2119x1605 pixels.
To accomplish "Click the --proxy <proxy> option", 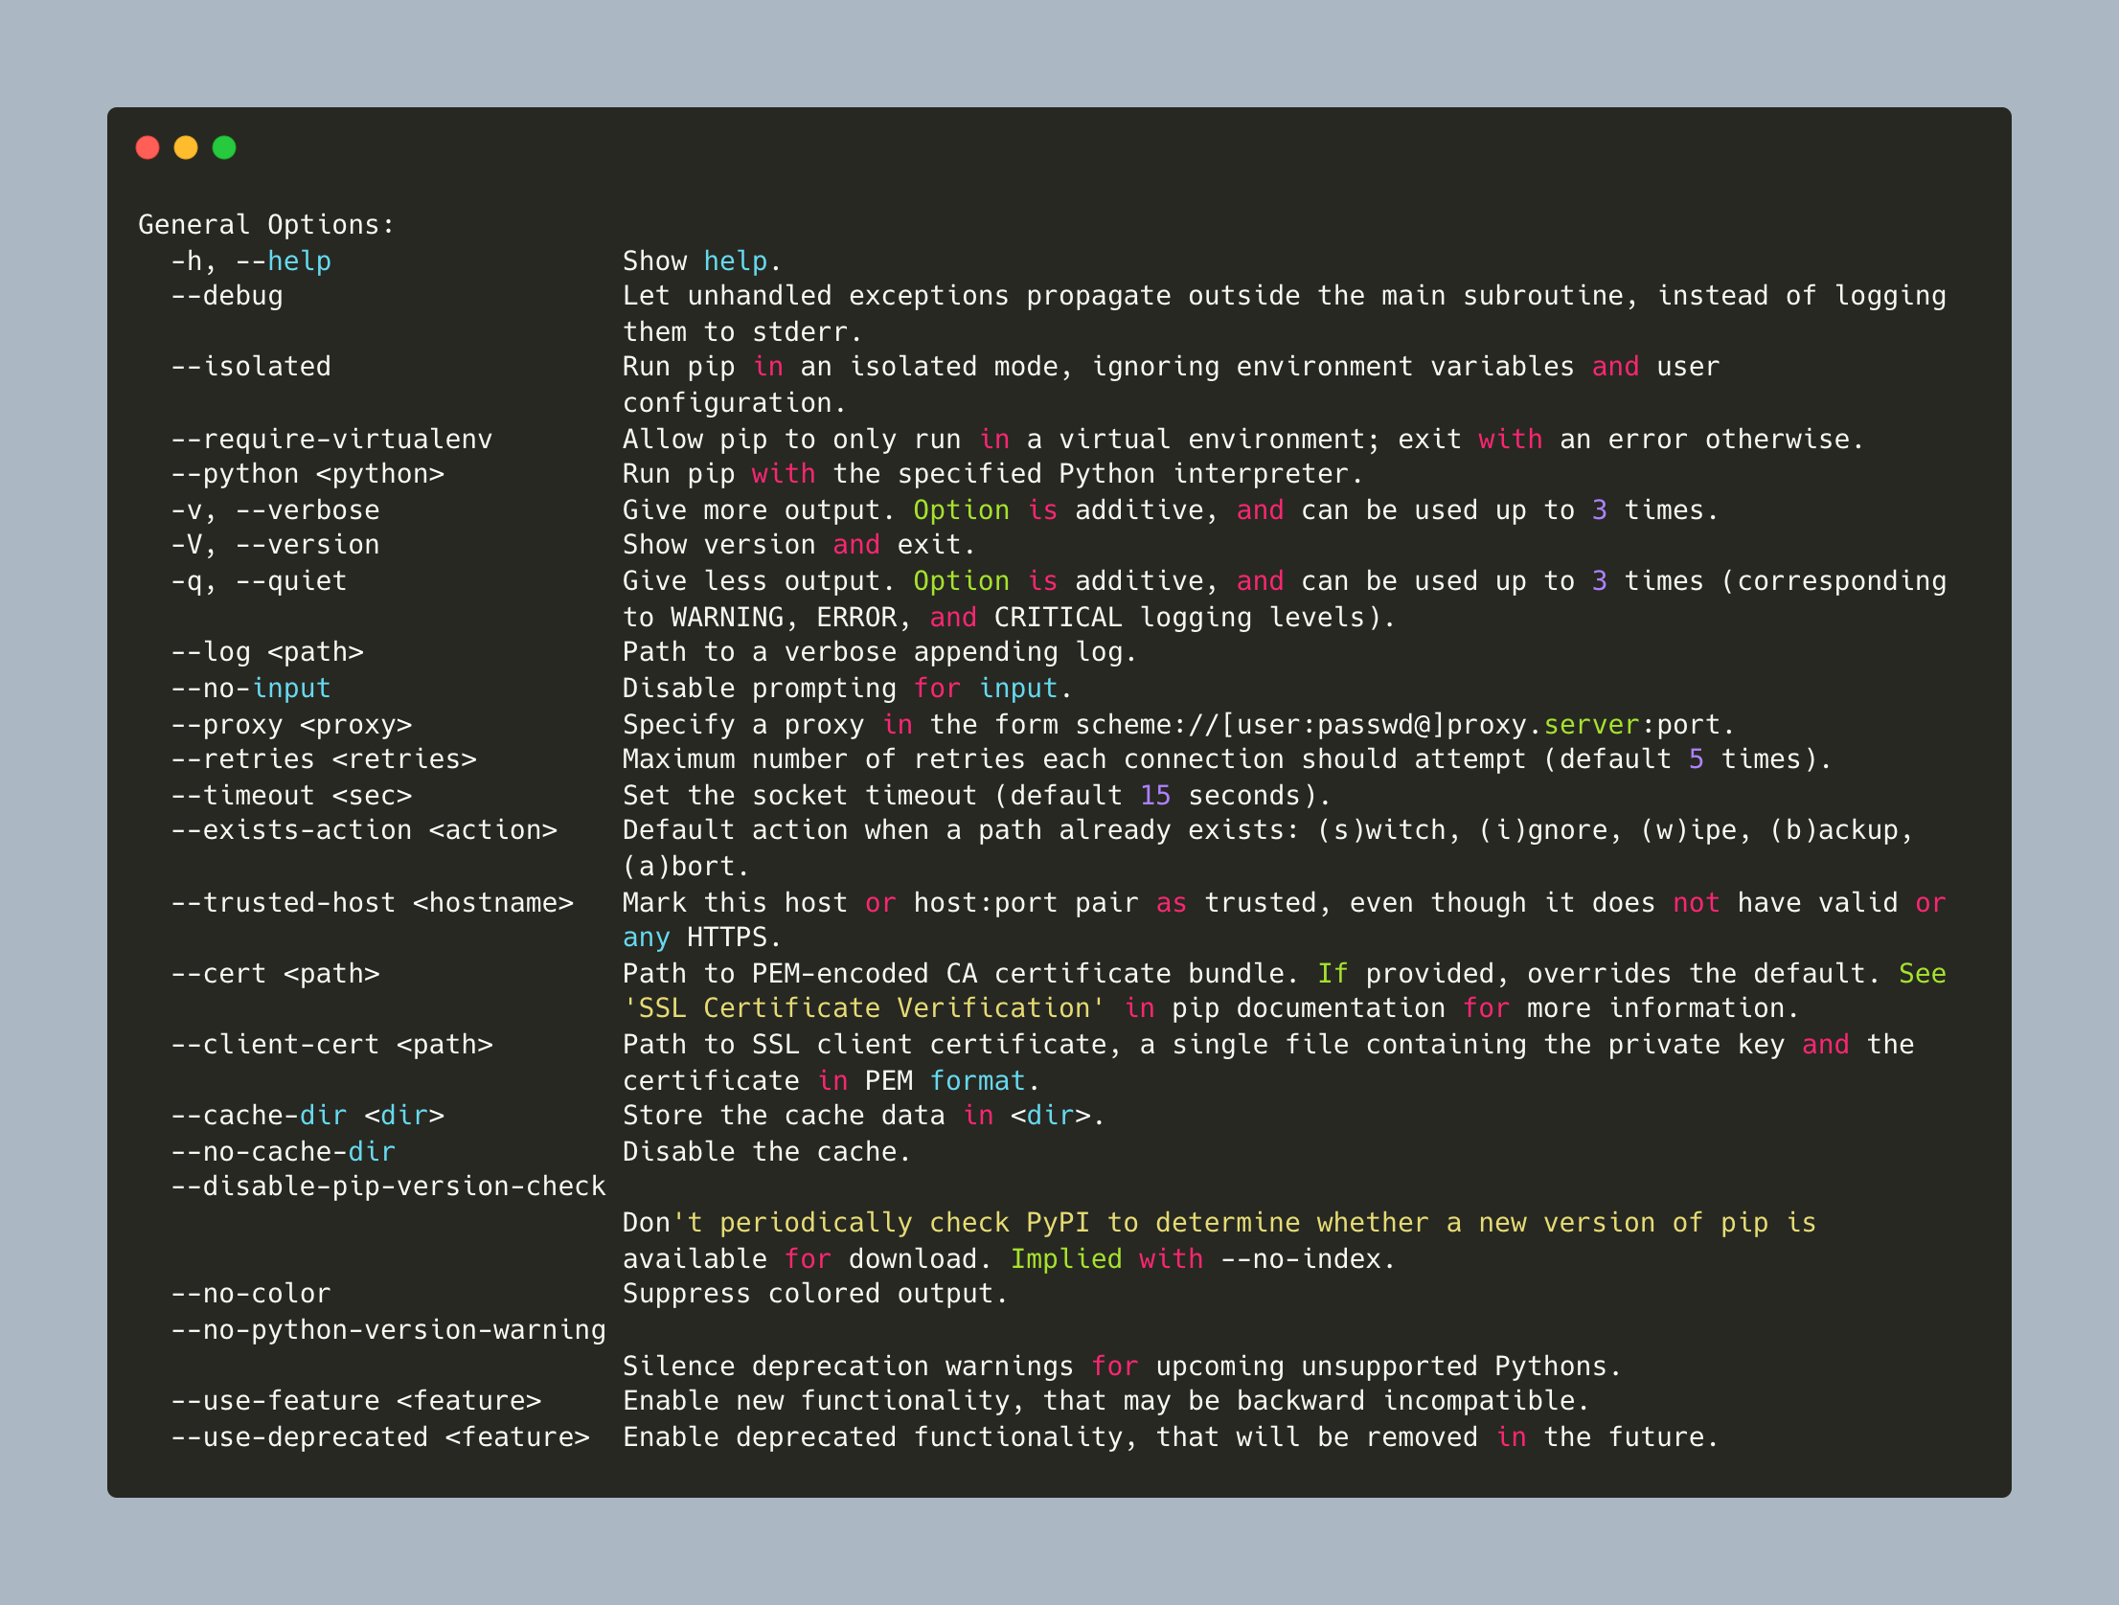I will point(291,725).
